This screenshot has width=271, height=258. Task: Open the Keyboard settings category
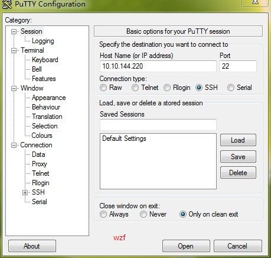click(x=45, y=60)
